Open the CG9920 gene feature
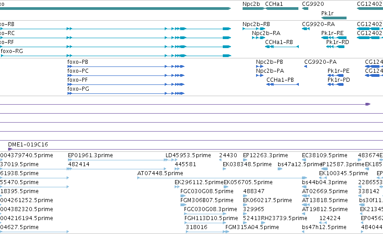 [x=305, y=9]
